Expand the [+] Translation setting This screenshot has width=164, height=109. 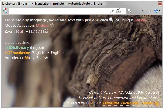point(17,53)
